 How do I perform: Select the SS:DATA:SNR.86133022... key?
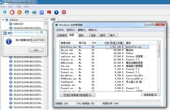(x=28, y=28)
